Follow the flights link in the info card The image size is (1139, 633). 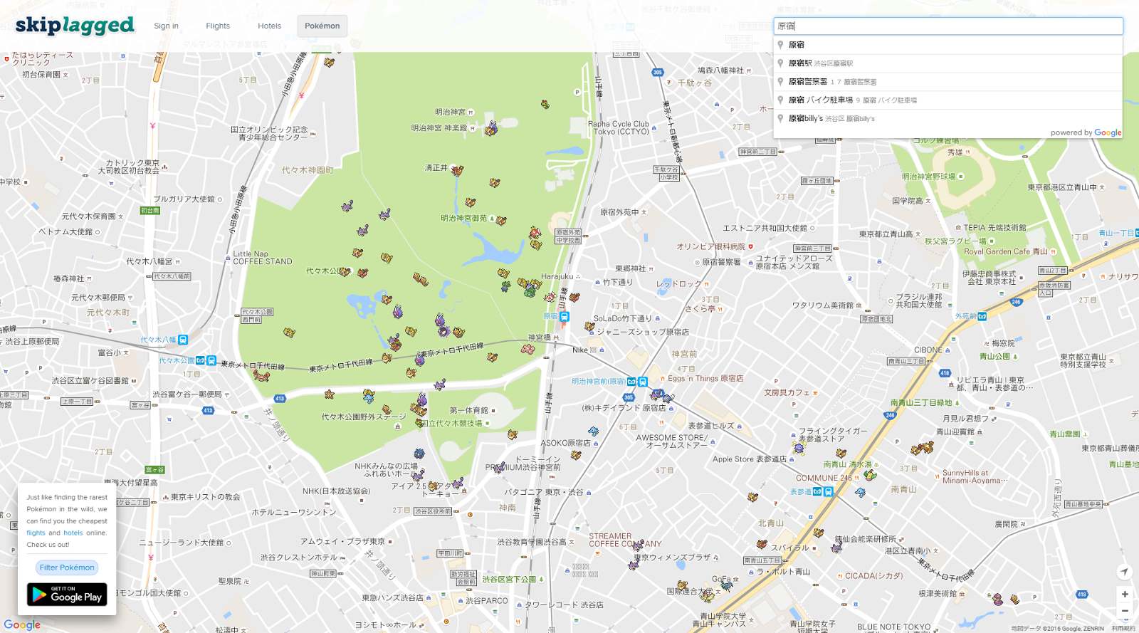[36, 533]
